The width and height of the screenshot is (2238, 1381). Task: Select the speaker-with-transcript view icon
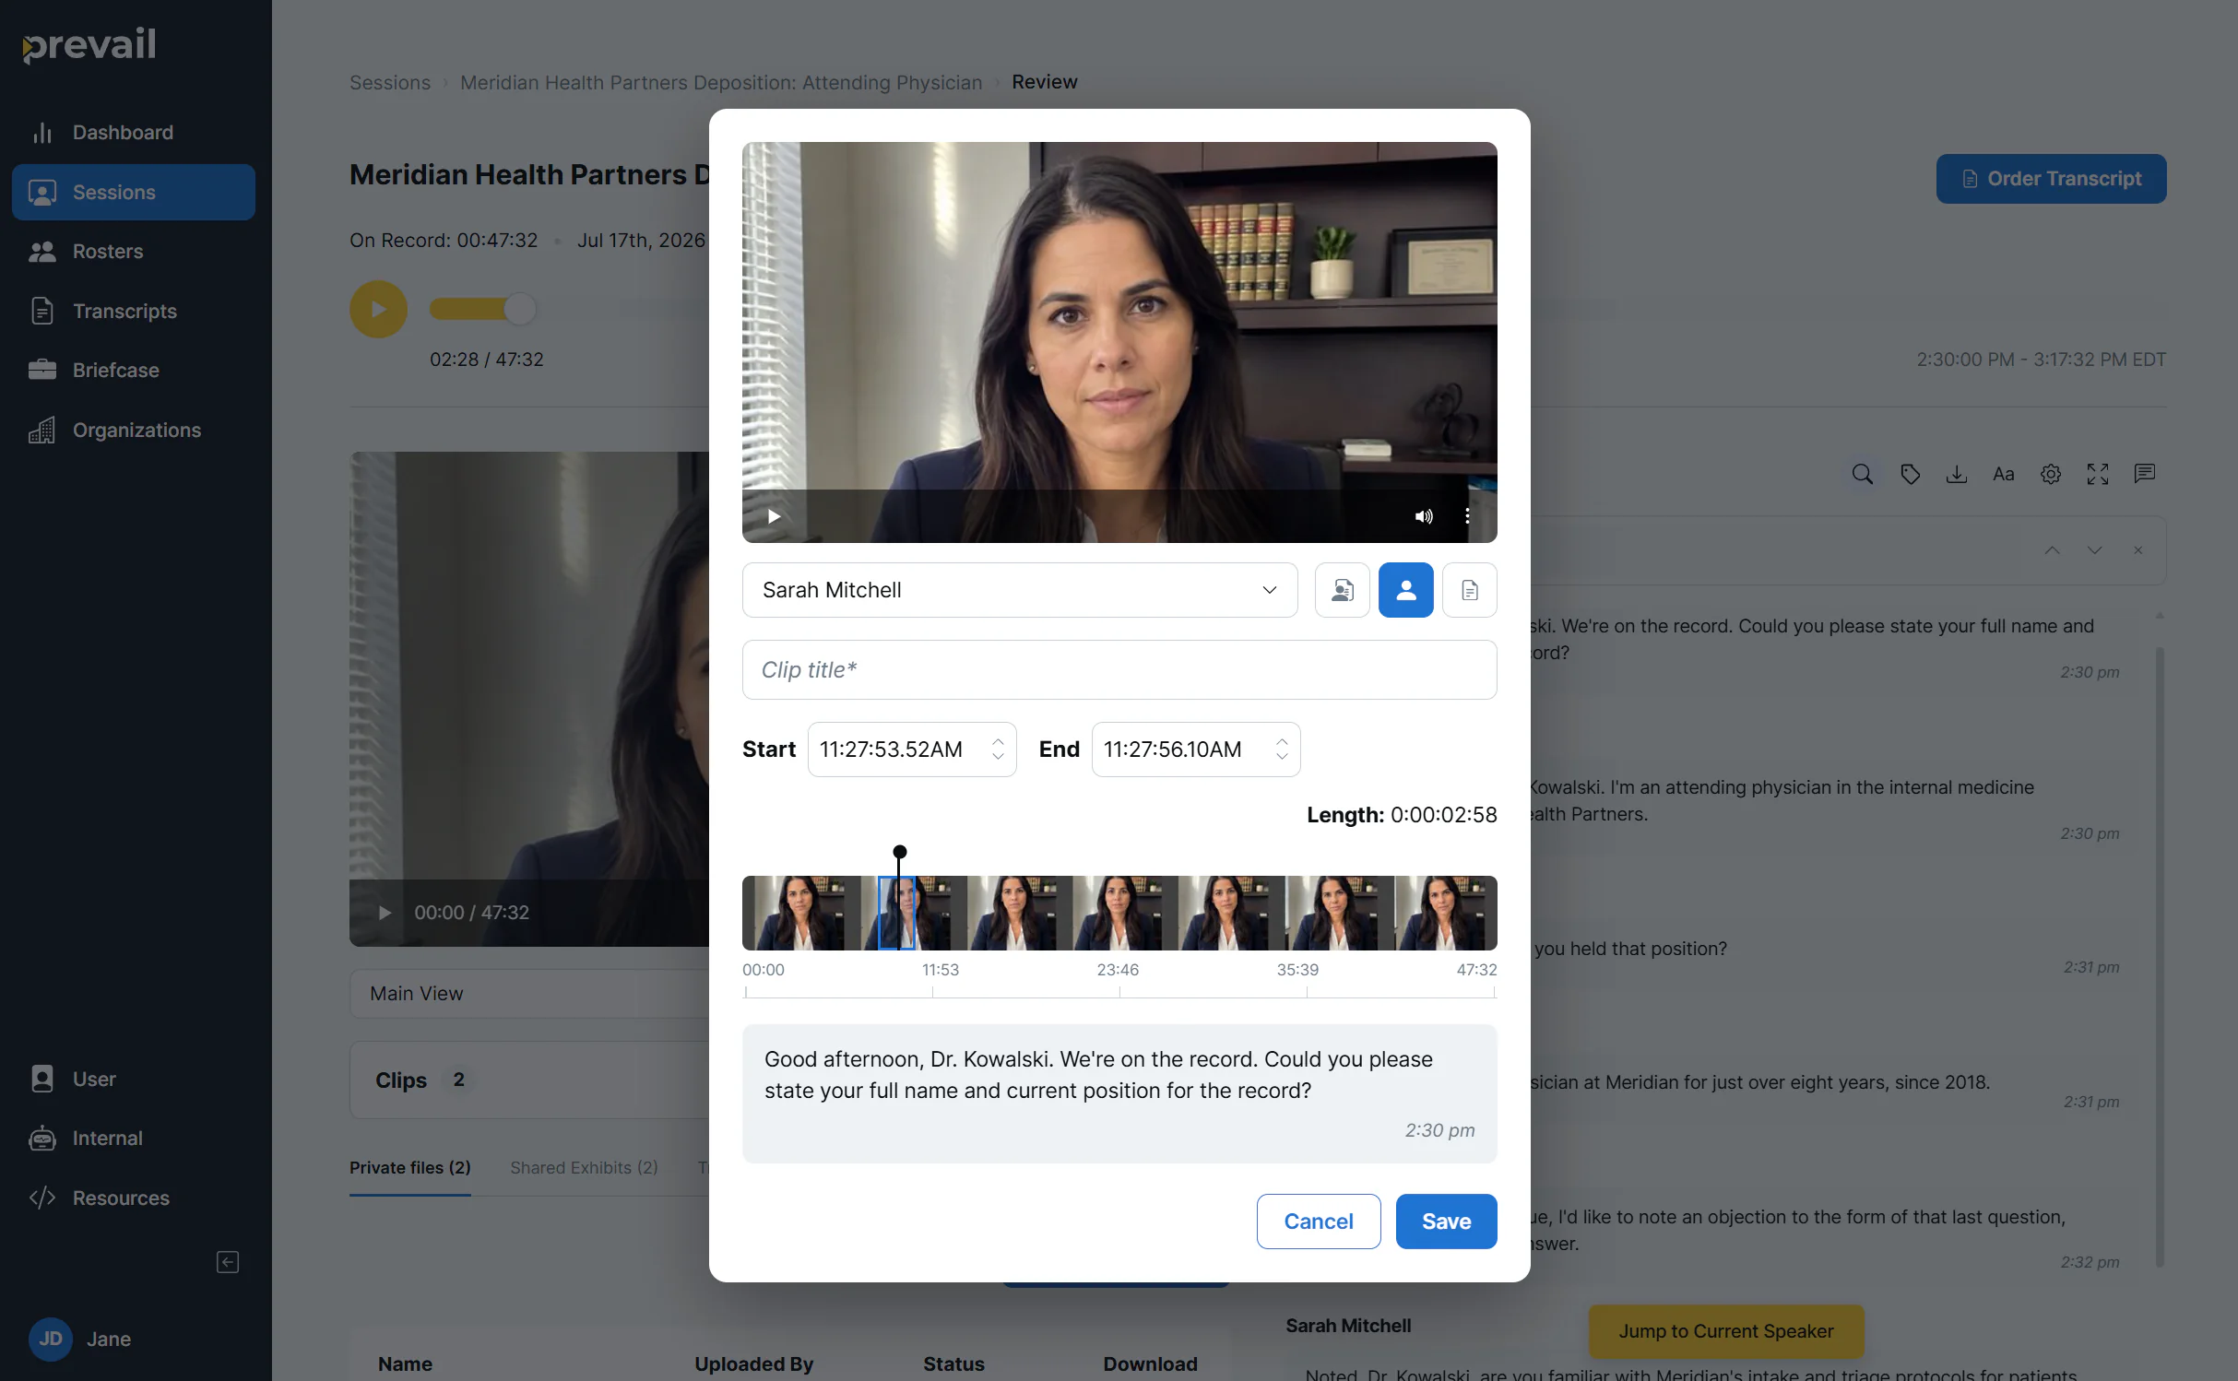(1342, 590)
